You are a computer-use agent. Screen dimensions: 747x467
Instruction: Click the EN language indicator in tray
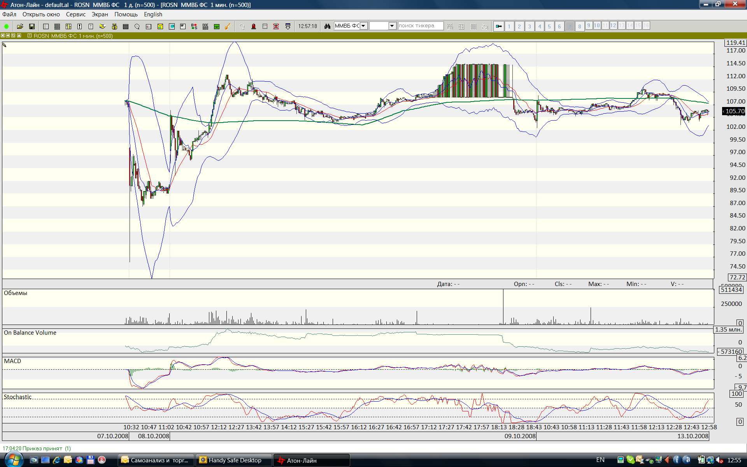pos(600,460)
